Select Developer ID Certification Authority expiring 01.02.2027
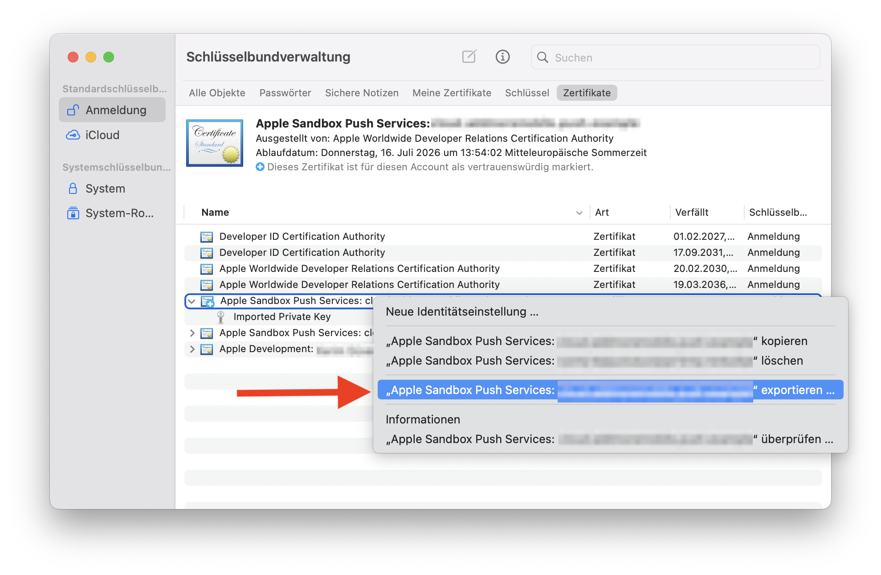Viewport: 881px width, 575px height. click(x=503, y=236)
